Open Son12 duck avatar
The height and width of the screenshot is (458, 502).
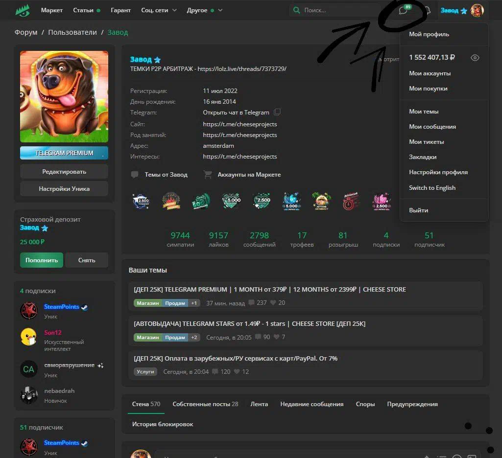[x=29, y=337]
